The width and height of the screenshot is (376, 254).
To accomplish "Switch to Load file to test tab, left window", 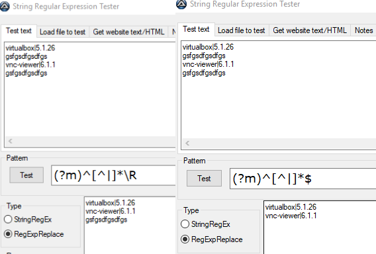I will pyautogui.click(x=63, y=32).
